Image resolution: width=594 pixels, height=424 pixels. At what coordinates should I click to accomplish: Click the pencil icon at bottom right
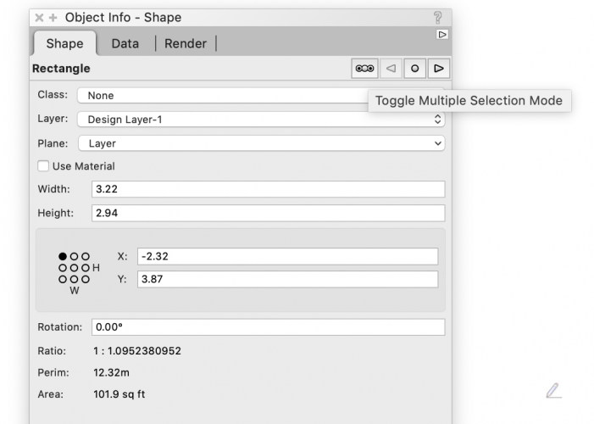[x=553, y=391]
